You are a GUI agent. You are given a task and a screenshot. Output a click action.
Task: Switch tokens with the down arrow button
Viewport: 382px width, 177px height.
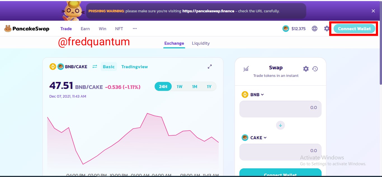pyautogui.click(x=280, y=125)
